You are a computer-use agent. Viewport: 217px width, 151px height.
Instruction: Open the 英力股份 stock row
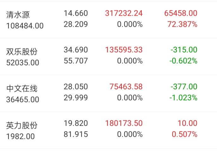pyautogui.click(x=22, y=125)
